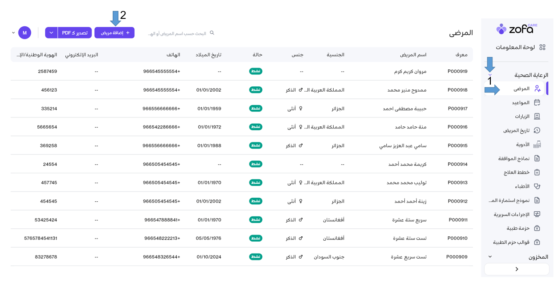The image size is (560, 285).
Task: Click the user avatar M
Action: (25, 33)
